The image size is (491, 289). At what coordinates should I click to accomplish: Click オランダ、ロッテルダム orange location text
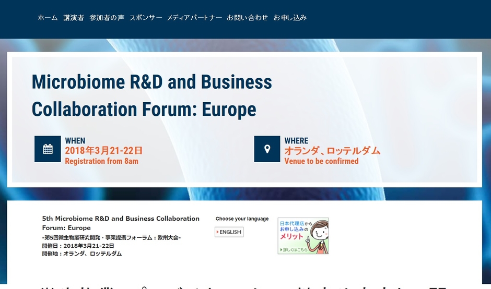coord(332,151)
